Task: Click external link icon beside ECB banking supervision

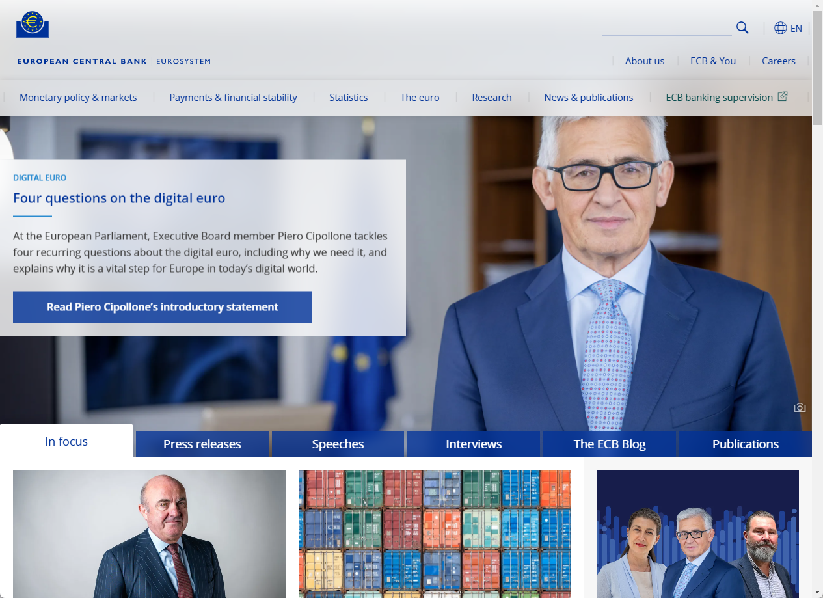Action: click(783, 96)
